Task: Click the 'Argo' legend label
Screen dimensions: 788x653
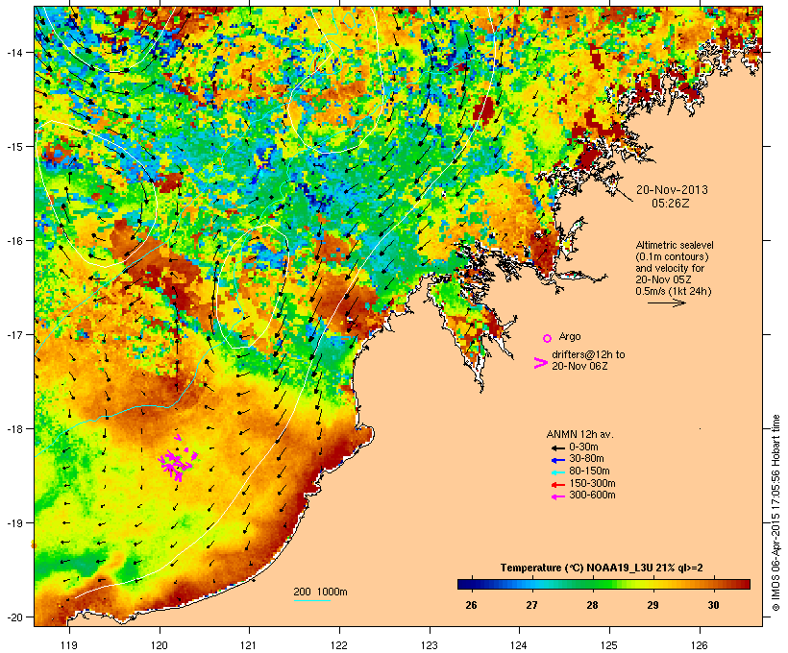Action: 570,336
